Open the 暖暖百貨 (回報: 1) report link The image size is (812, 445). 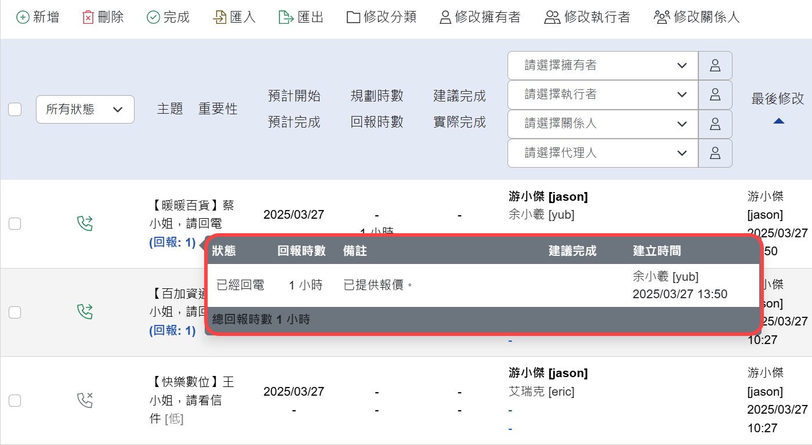click(x=173, y=242)
